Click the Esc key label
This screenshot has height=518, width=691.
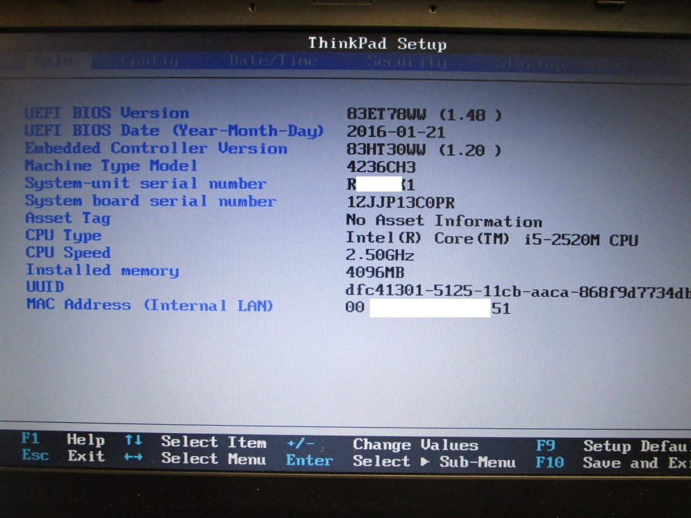pos(35,455)
